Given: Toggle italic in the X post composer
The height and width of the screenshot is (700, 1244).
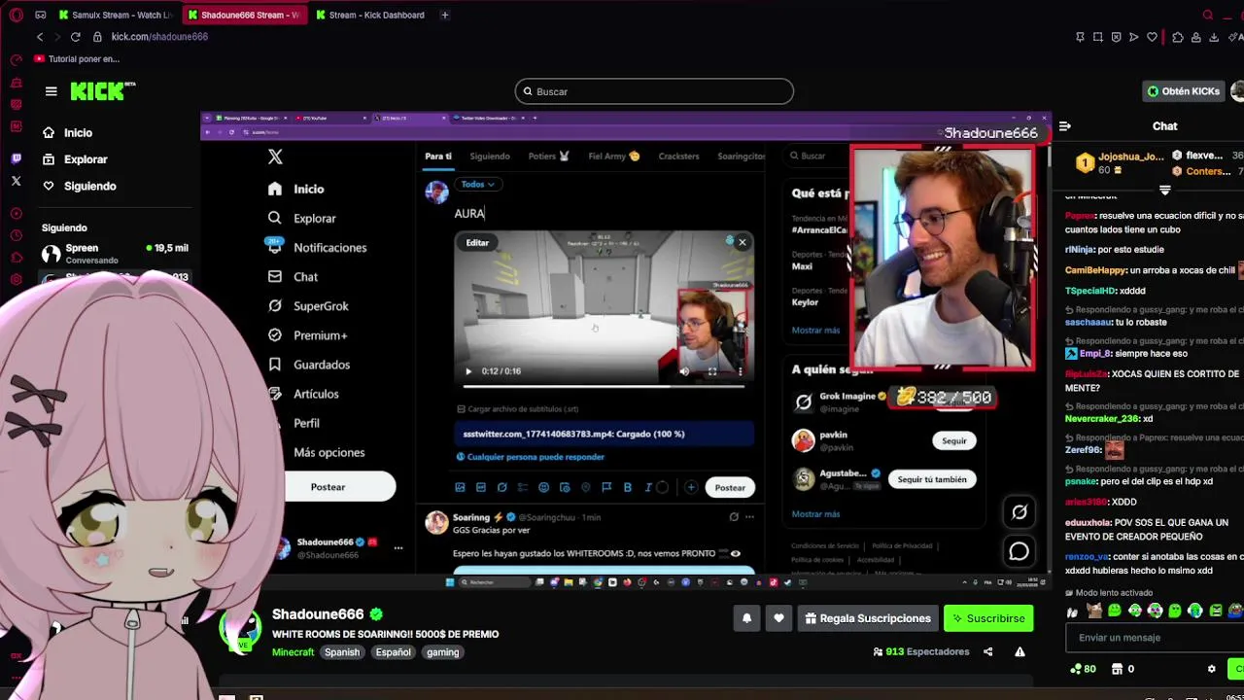Looking at the screenshot, I should click(x=648, y=487).
